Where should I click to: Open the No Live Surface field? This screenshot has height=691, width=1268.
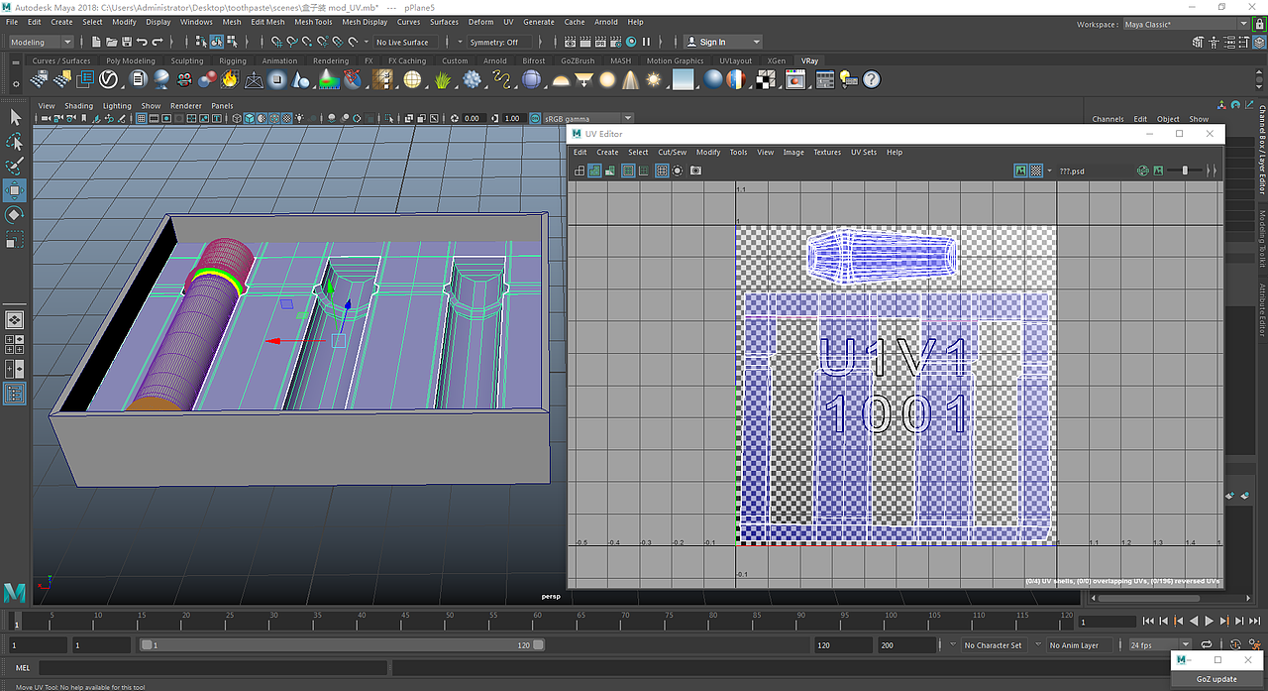[405, 42]
